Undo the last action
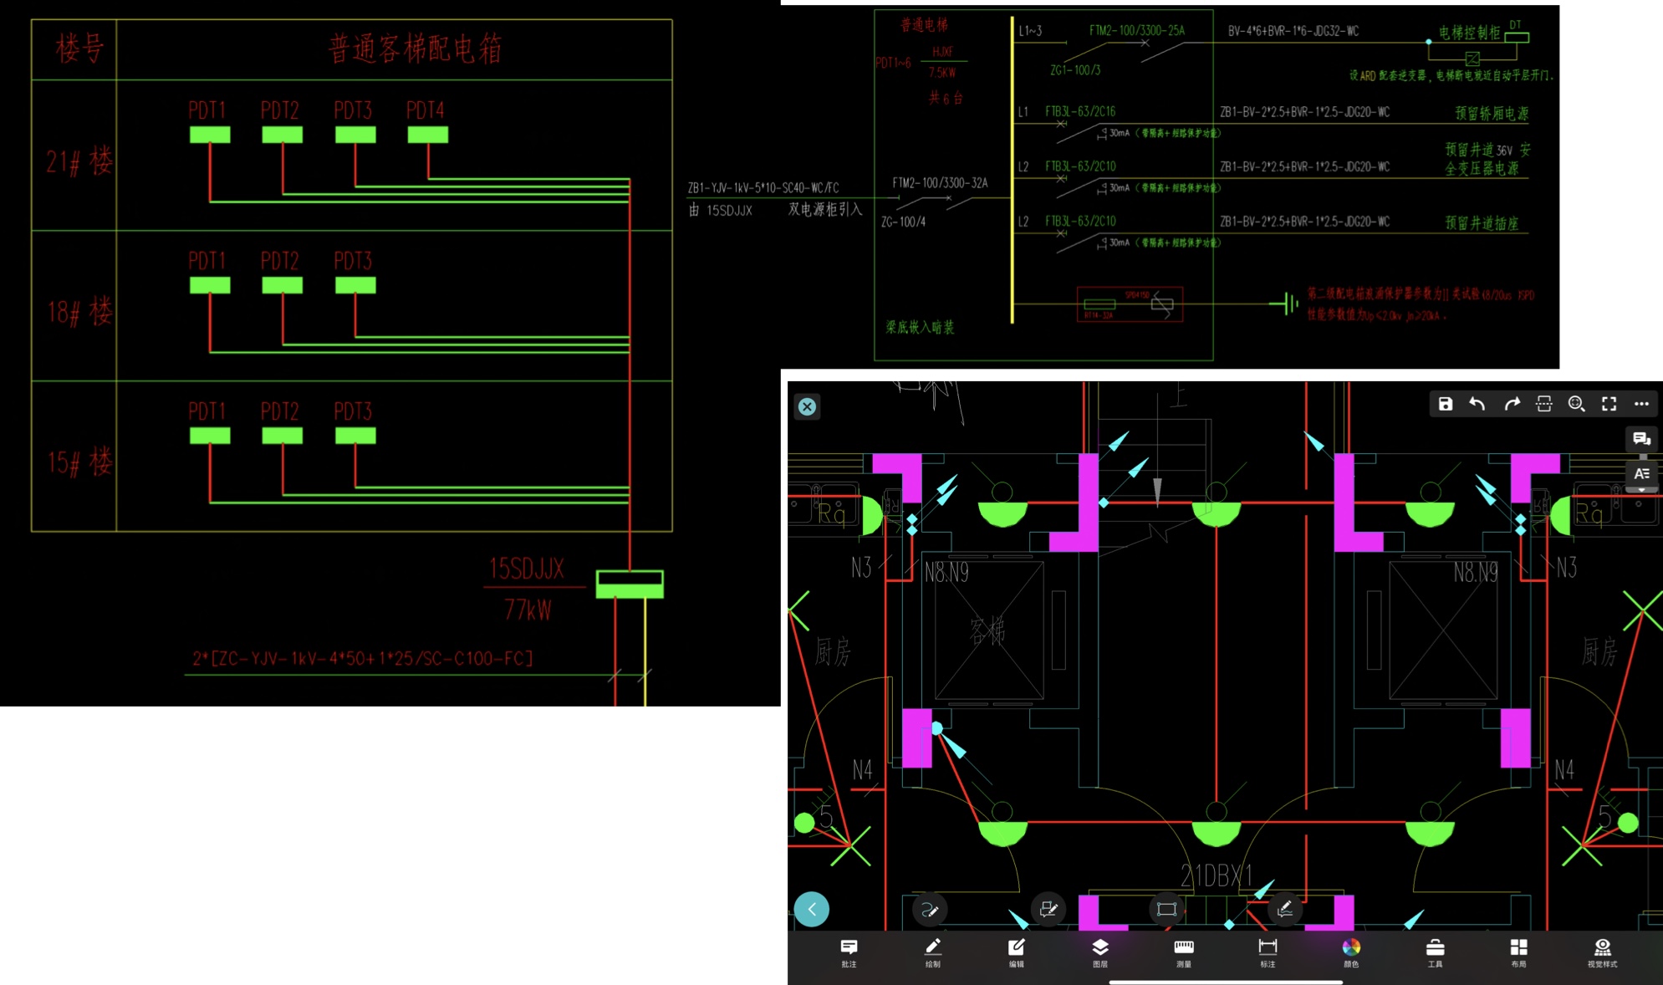1663x985 pixels. pos(1477,404)
